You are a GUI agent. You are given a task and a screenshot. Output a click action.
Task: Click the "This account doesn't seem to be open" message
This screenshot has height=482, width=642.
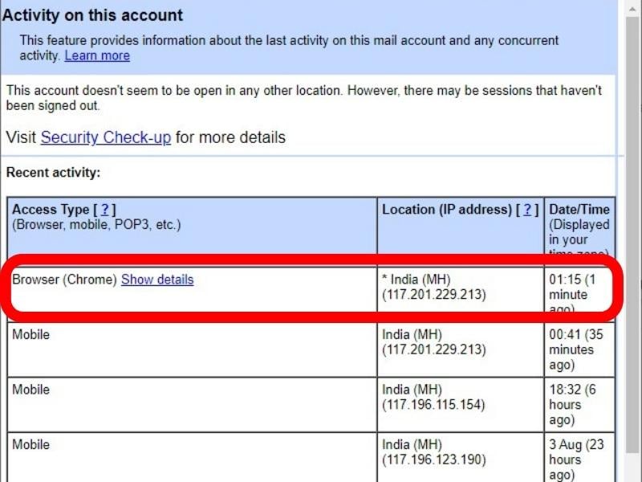pyautogui.click(x=304, y=98)
